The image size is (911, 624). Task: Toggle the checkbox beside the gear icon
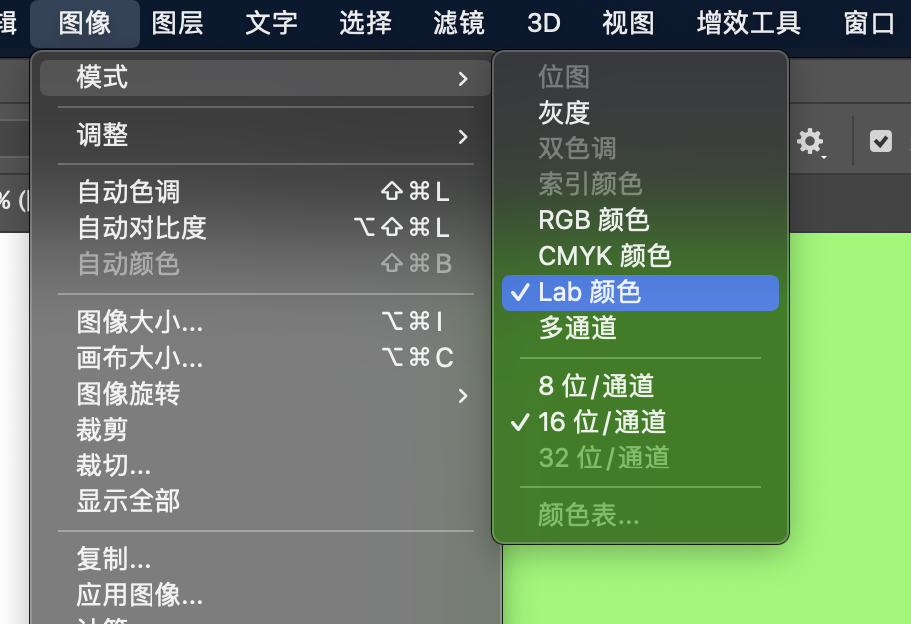(880, 141)
